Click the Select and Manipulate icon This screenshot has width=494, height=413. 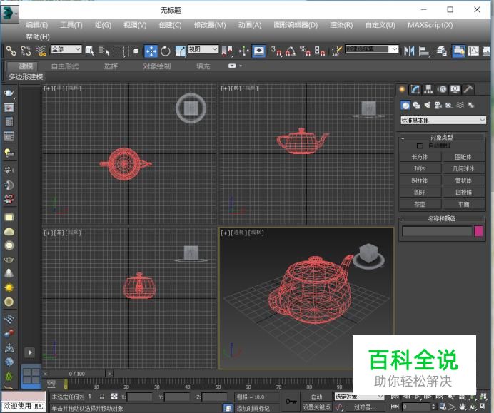244,51
